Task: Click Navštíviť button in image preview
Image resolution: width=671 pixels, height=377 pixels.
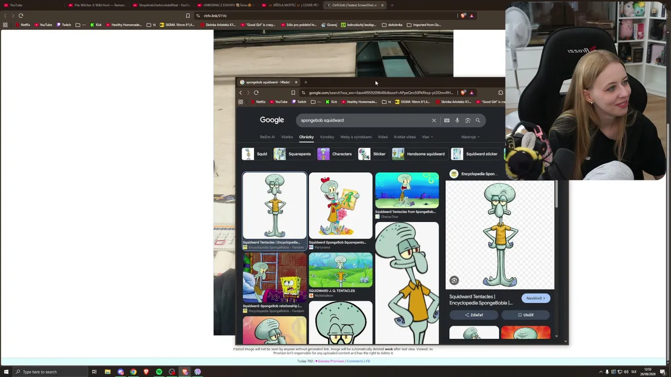Action: pyautogui.click(x=536, y=298)
